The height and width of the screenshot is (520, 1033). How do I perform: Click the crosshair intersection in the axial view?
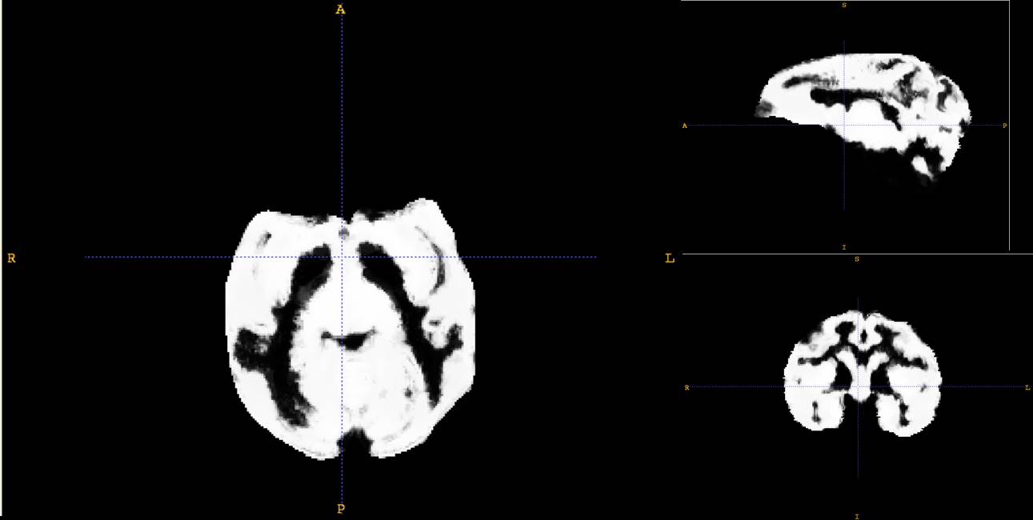point(342,257)
